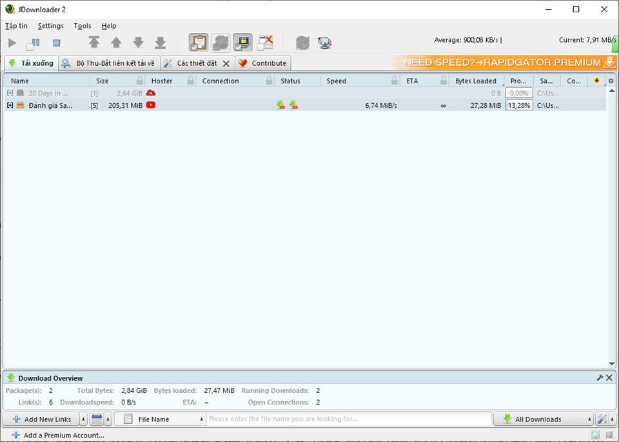Move selected download down one position

point(138,43)
